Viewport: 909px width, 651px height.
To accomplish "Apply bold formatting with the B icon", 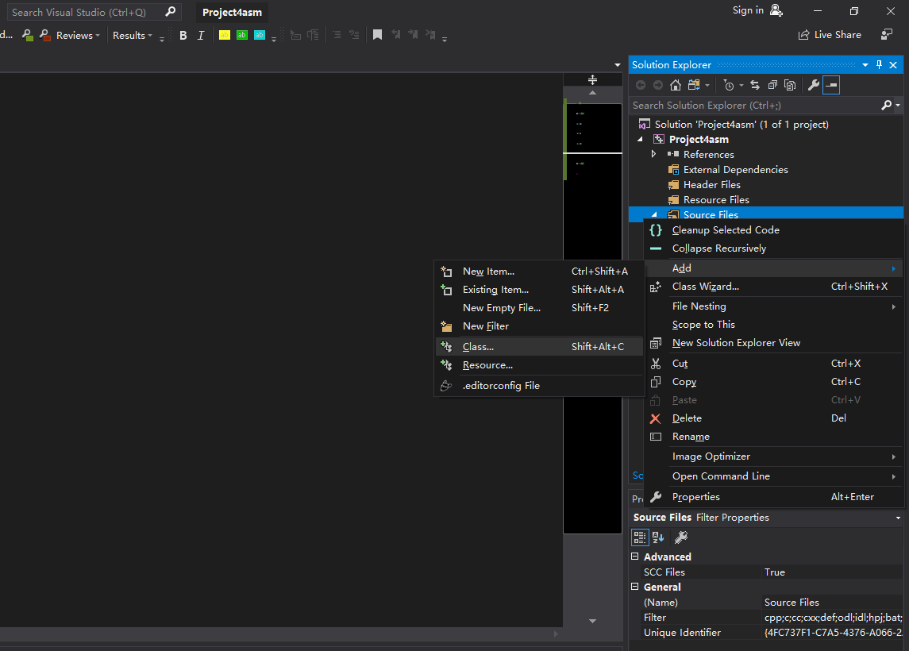I will 183,35.
